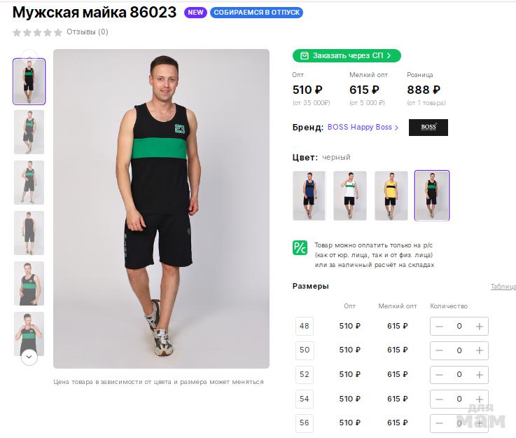Open BOSS Happy Boss brand link
This screenshot has height=438, width=516.
(x=363, y=128)
